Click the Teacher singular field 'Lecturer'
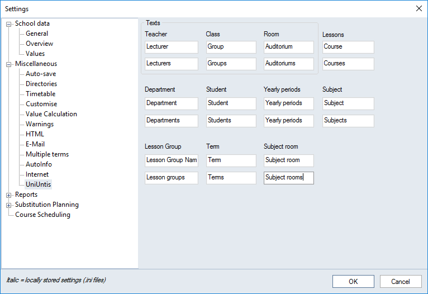The height and width of the screenshot is (294, 428). (x=171, y=47)
